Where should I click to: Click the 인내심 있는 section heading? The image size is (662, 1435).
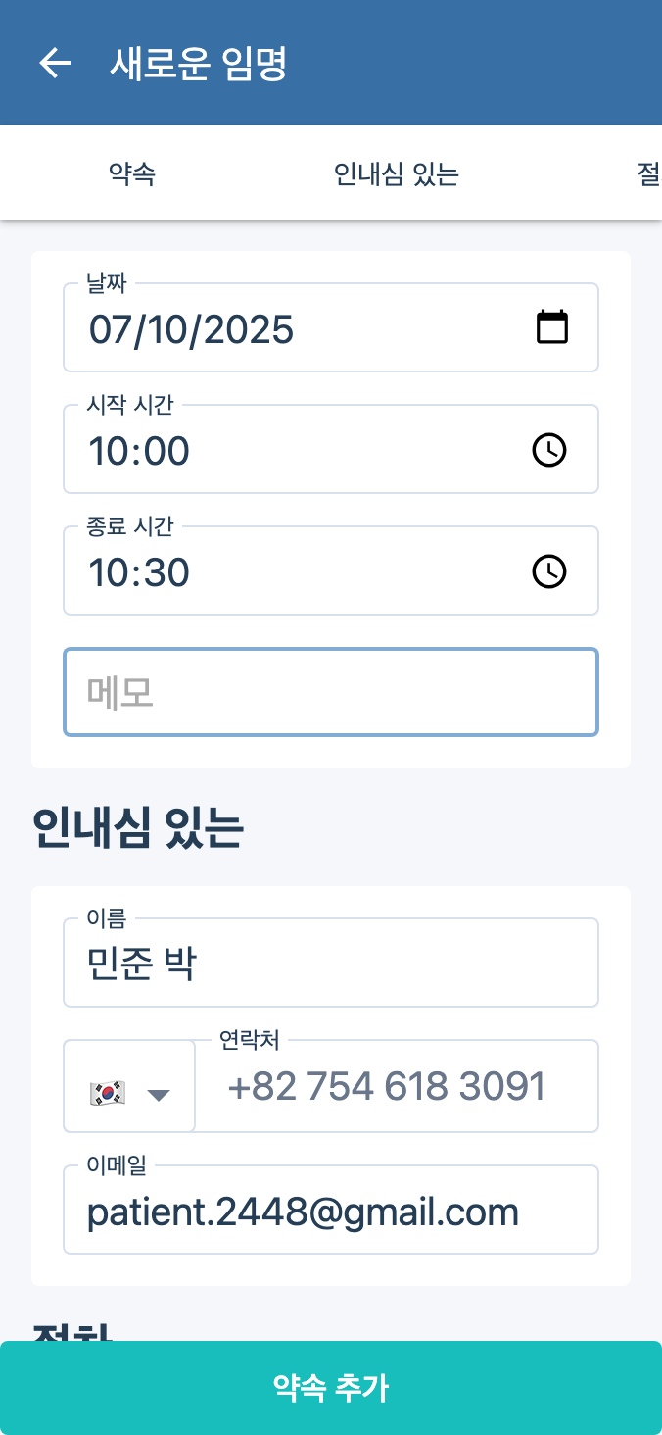(x=138, y=829)
